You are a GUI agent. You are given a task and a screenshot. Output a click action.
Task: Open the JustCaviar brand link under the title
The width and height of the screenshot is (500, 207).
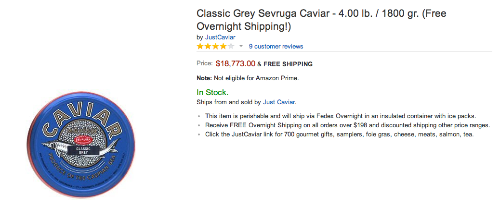click(220, 37)
